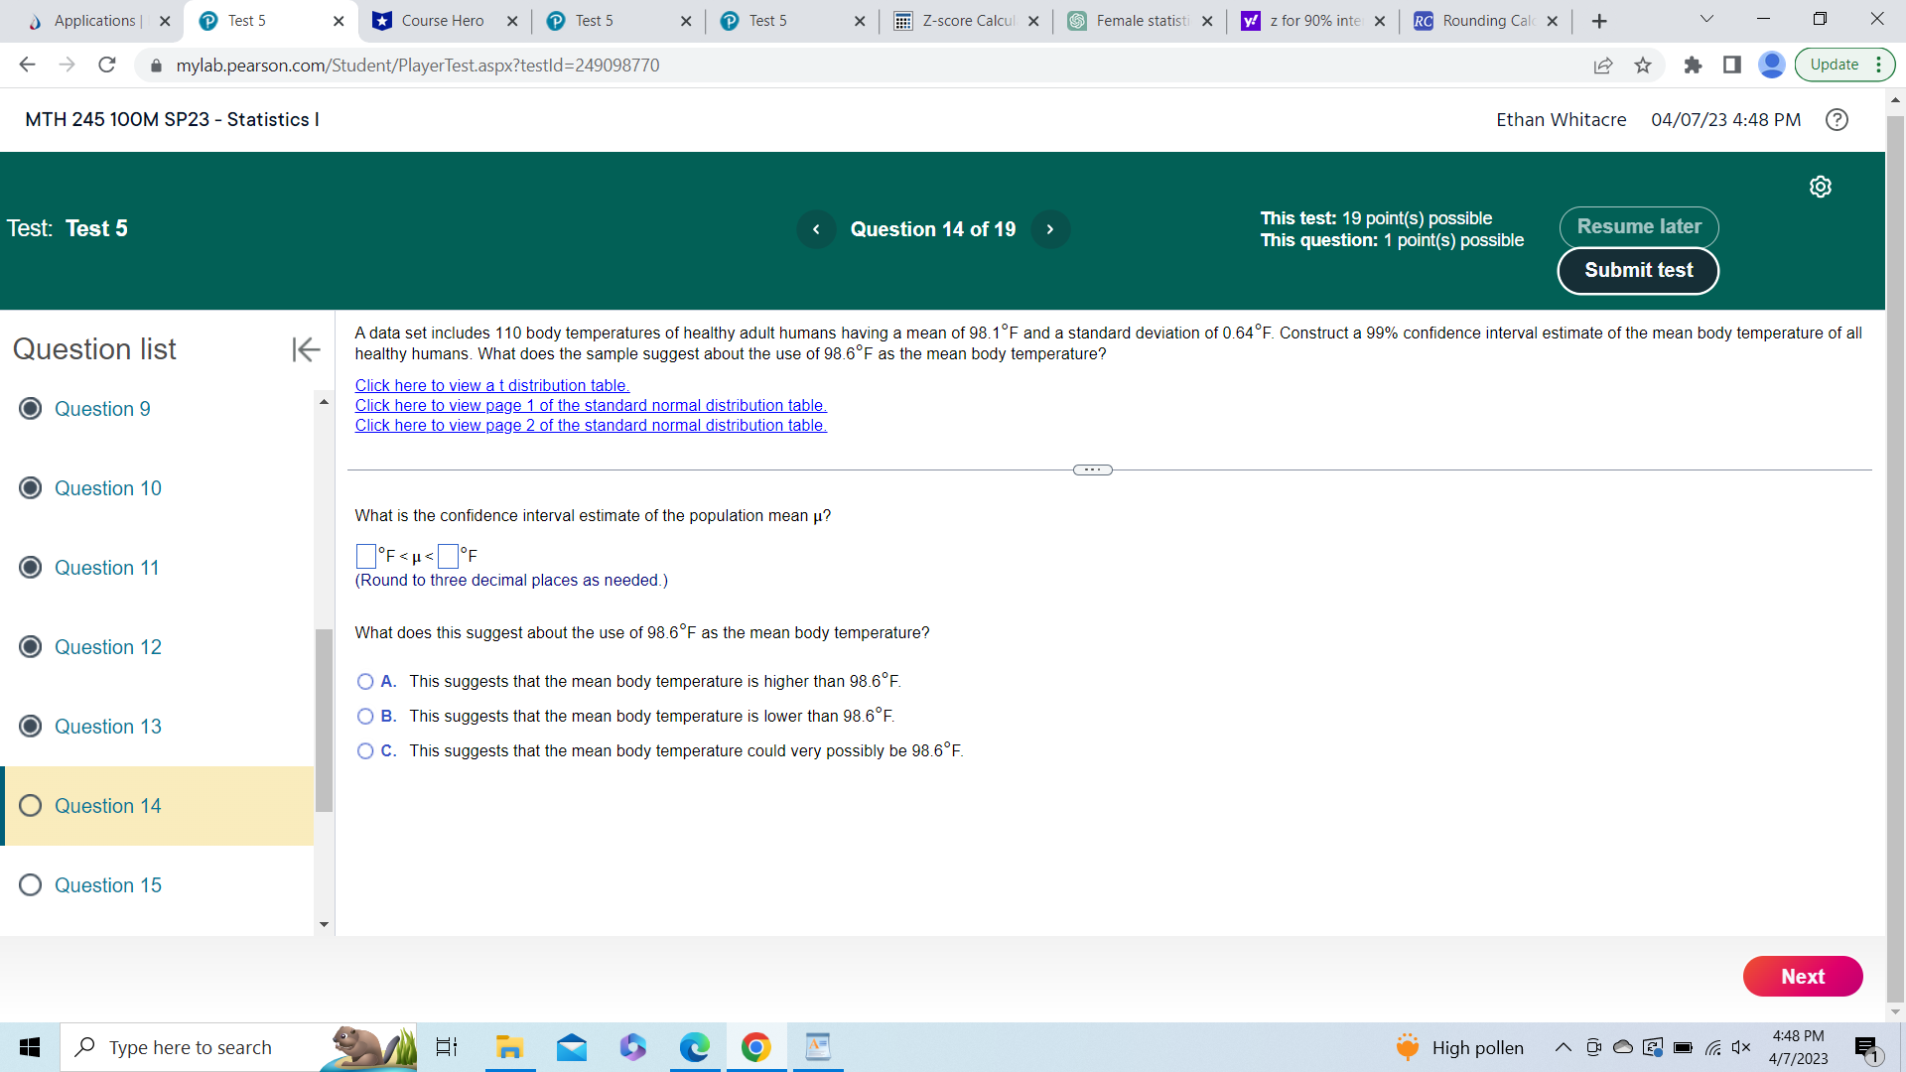Screen dimensions: 1906x1072
Task: Open the t distribution table link
Action: point(491,385)
